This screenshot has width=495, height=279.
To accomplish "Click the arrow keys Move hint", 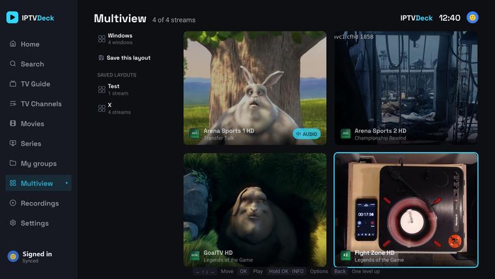I will coord(205,271).
